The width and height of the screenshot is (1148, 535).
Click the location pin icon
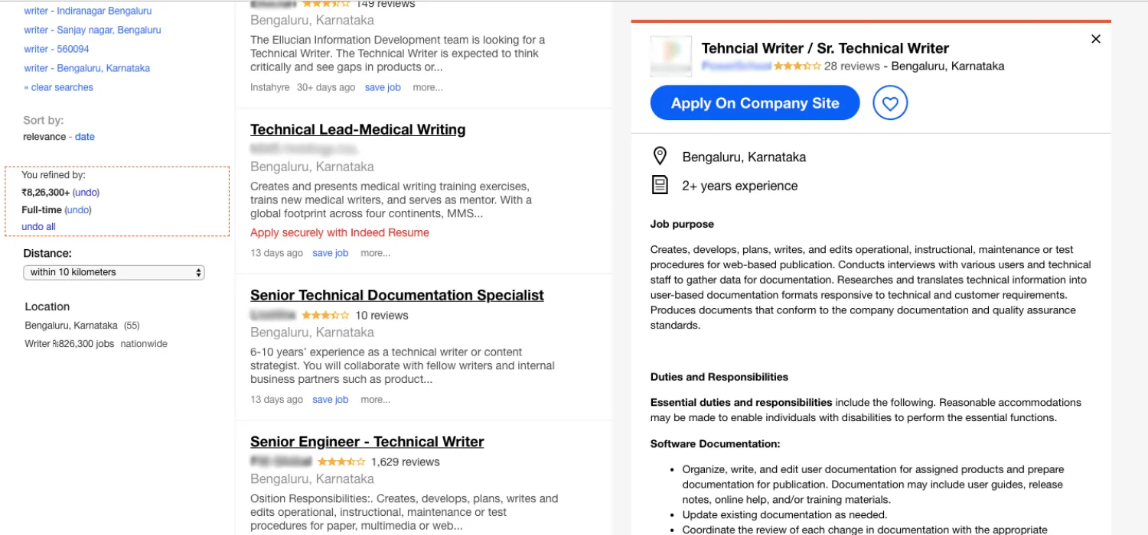(660, 157)
